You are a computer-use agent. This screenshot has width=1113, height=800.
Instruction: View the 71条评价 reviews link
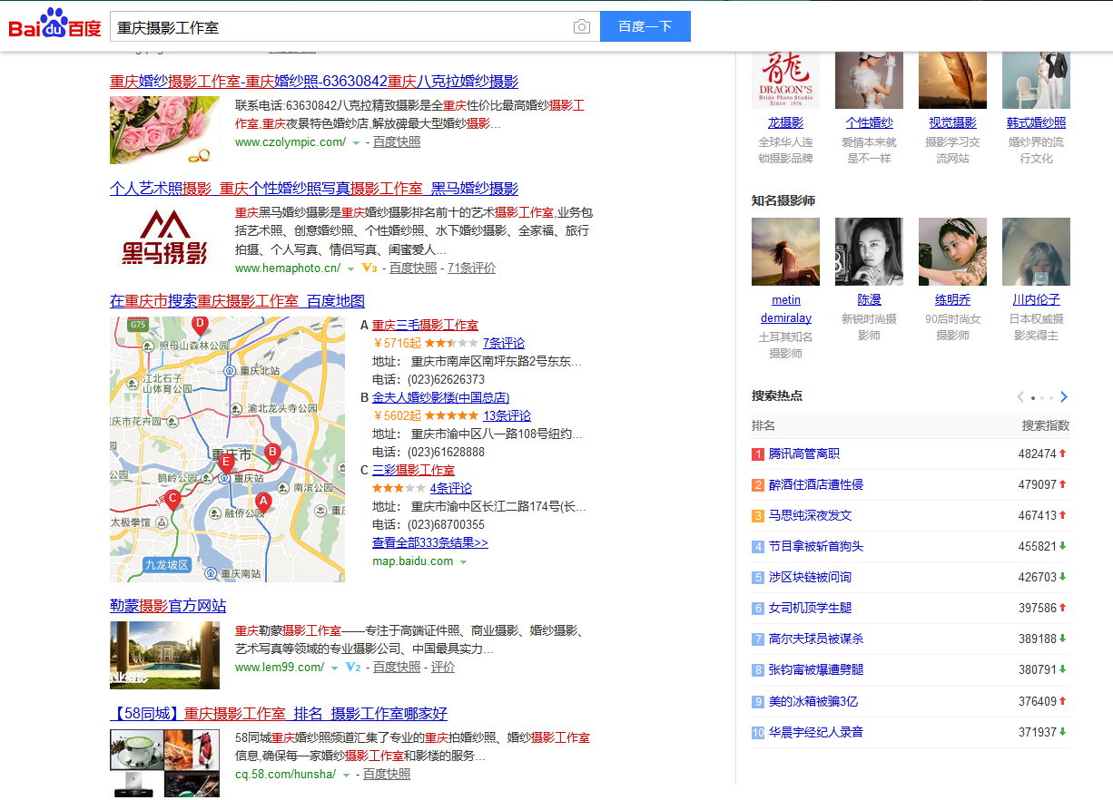tap(471, 268)
